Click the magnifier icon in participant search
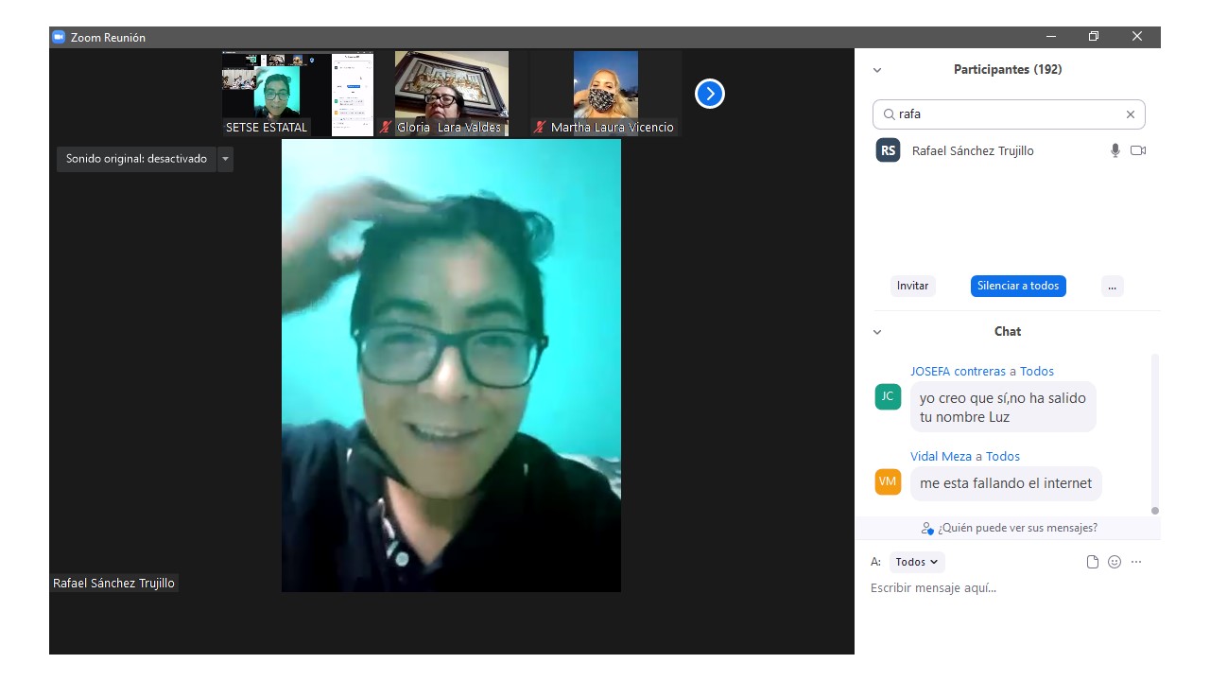Viewport: 1210px width, 681px height. [889, 114]
